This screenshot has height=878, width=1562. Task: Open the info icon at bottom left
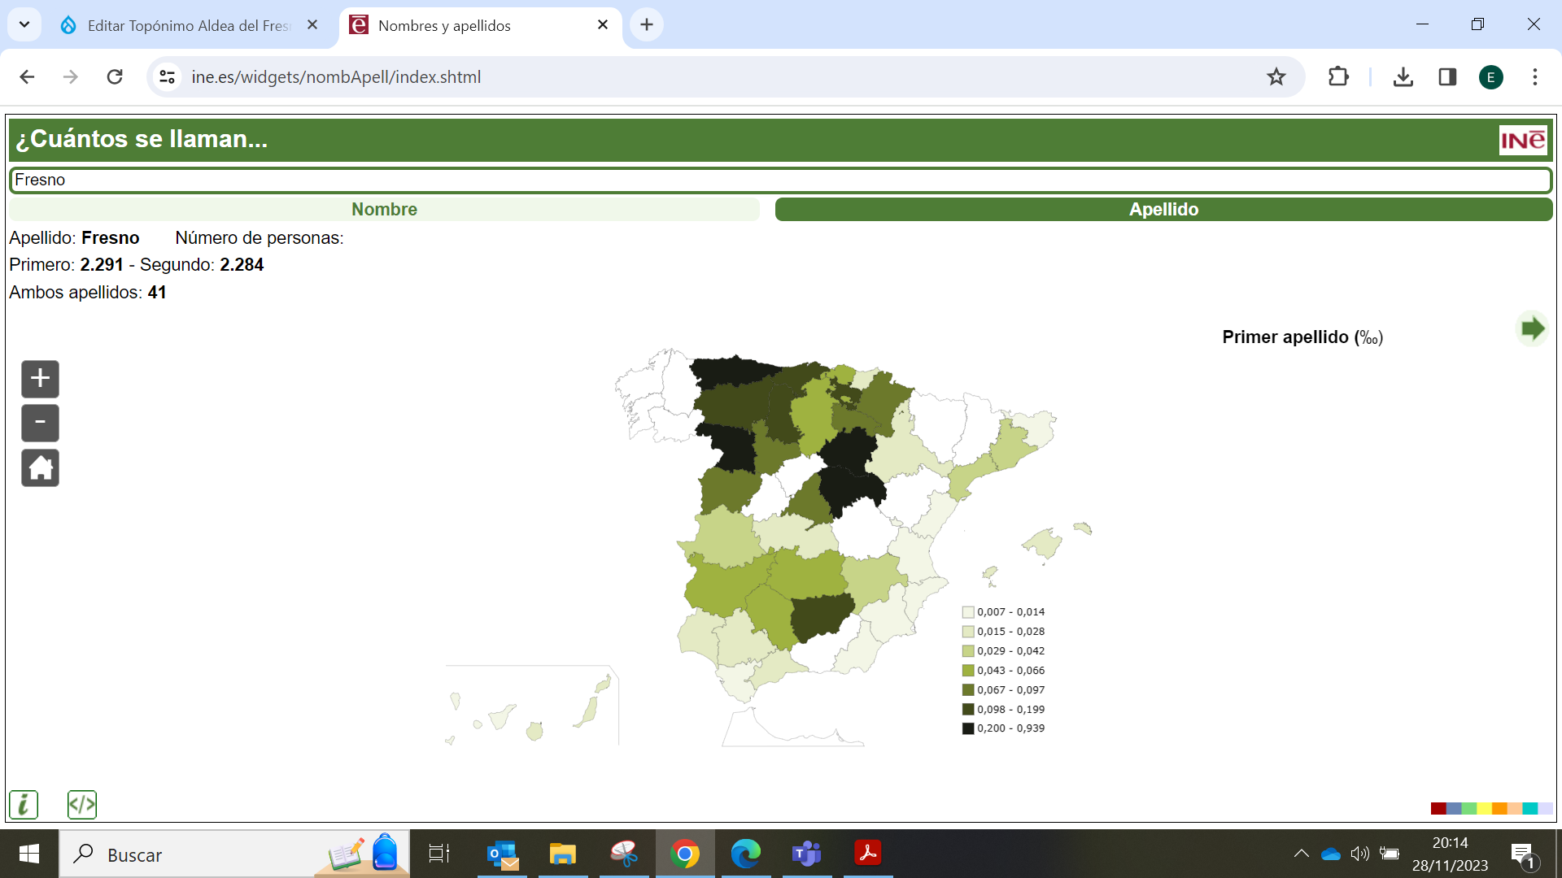coord(24,805)
